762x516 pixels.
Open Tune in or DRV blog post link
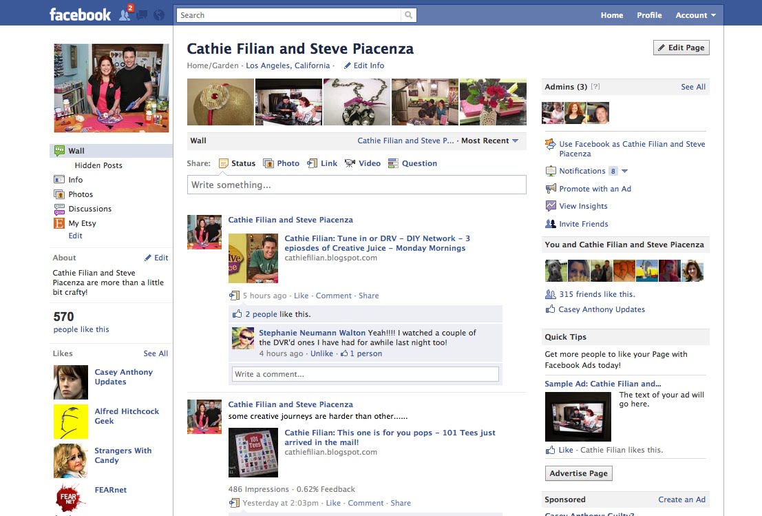377,243
